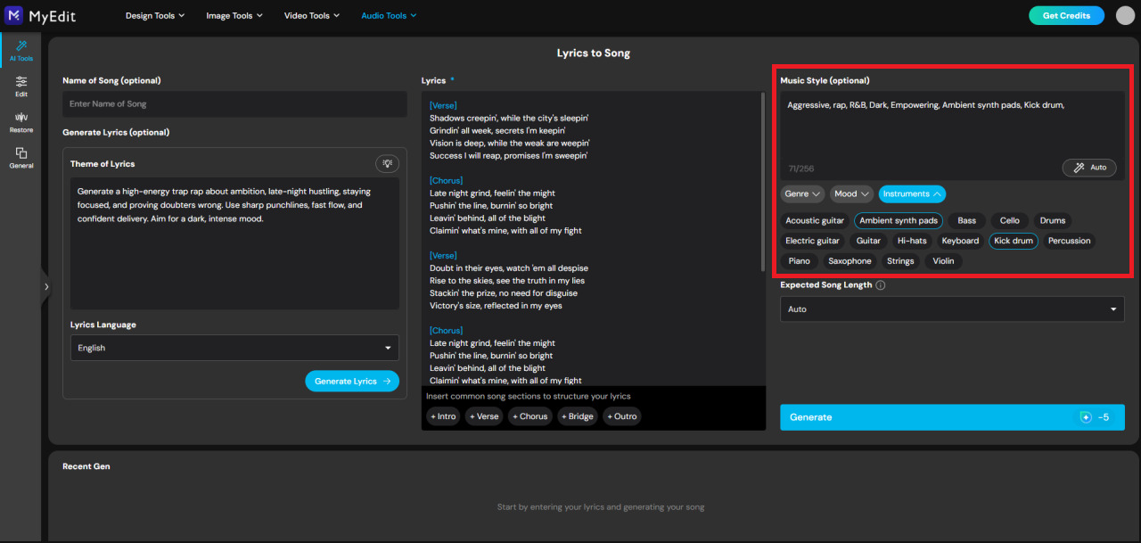Image resolution: width=1141 pixels, height=543 pixels.
Task: Open the Expected Song Length dropdown
Action: point(952,309)
